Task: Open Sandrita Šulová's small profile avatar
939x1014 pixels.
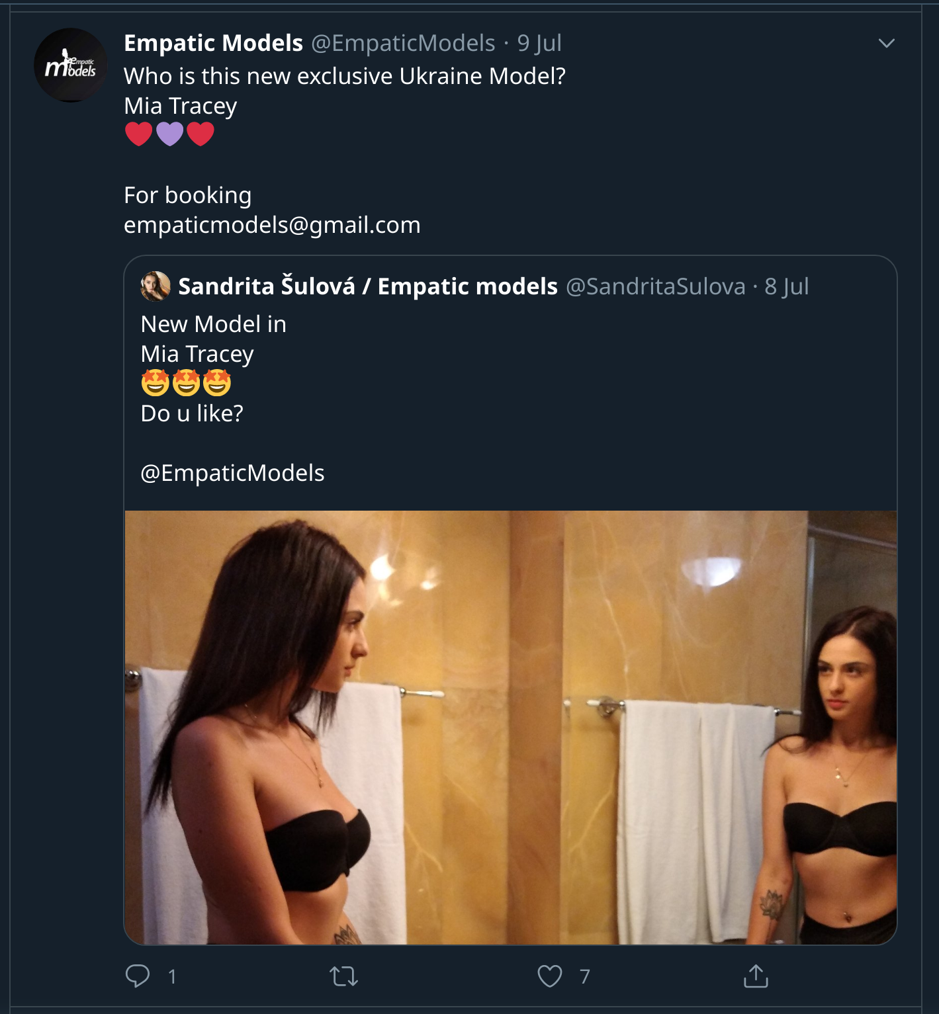Action: pyautogui.click(x=156, y=286)
